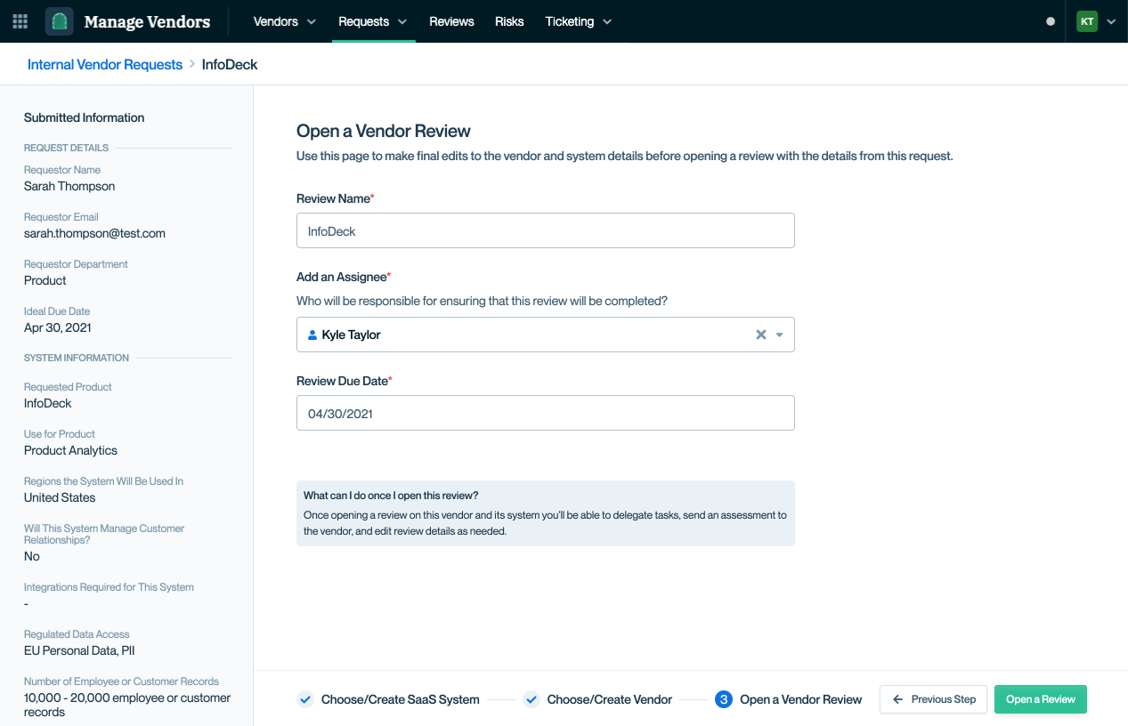This screenshot has height=726, width=1128.
Task: Click the Choose/Create Vendor checkmark
Action: [x=531, y=699]
